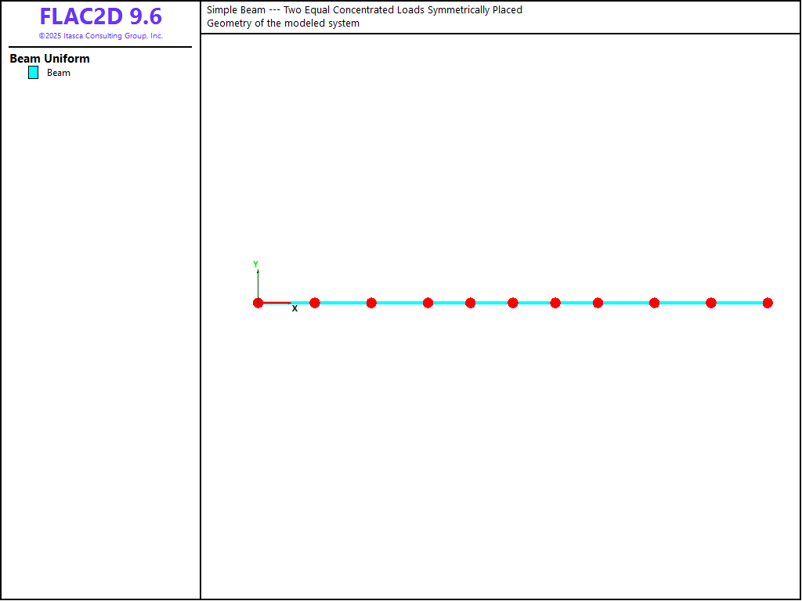802x601 pixels.
Task: Select the rightmost red beam node
Action: [x=768, y=303]
